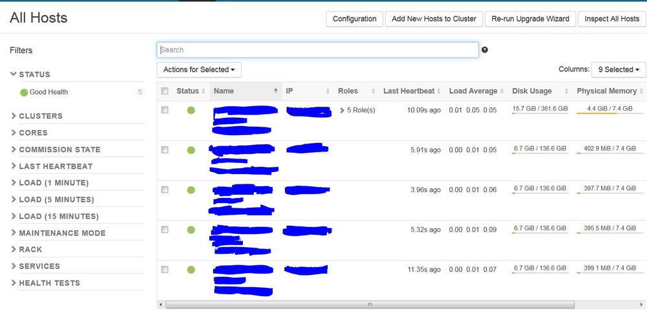Screen dimensions: 647x315
Task: Click the green status icon of the 5.91s ago host
Action: pyautogui.click(x=190, y=150)
